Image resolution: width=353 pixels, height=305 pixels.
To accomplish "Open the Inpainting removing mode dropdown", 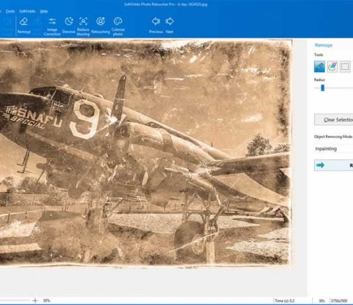I will point(334,149).
